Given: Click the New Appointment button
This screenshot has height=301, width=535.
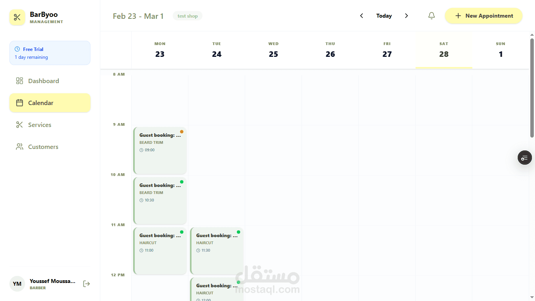Looking at the screenshot, I should 484,16.
